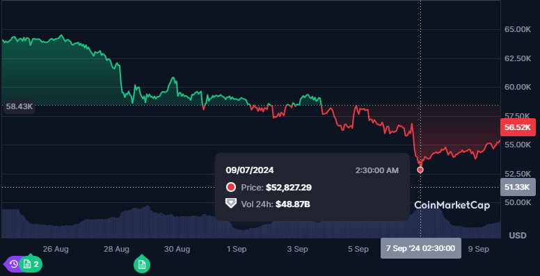Viewport: 540px width, 276px height.
Task: Click the USD currency label
Action: [x=518, y=236]
